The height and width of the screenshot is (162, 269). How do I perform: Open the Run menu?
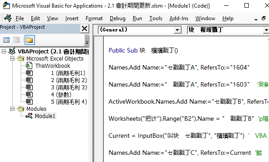click(x=137, y=18)
